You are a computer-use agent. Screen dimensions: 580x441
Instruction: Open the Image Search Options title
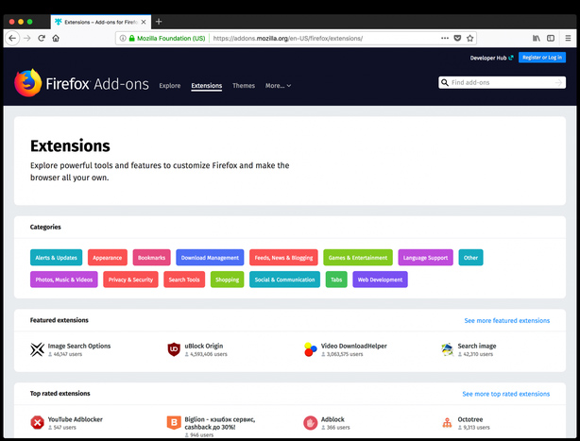pos(79,346)
